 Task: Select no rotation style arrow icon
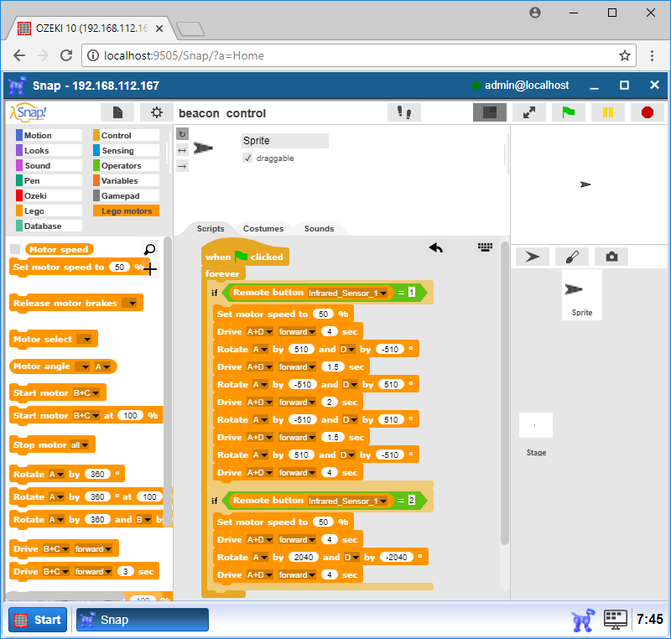pyautogui.click(x=182, y=166)
